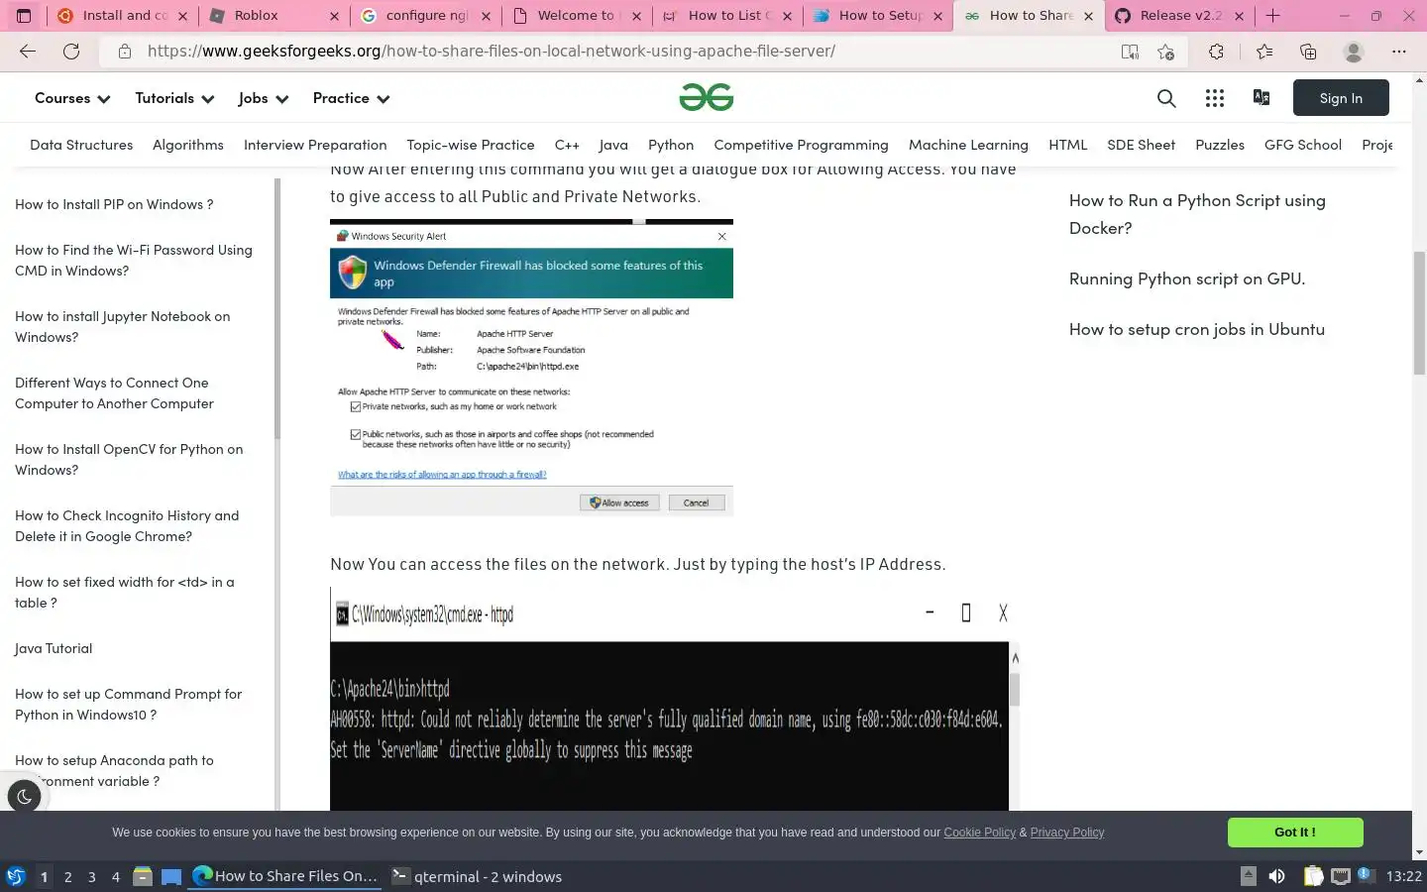This screenshot has height=892, width=1427.
Task: Add this page to favorites
Action: pos(1165,52)
